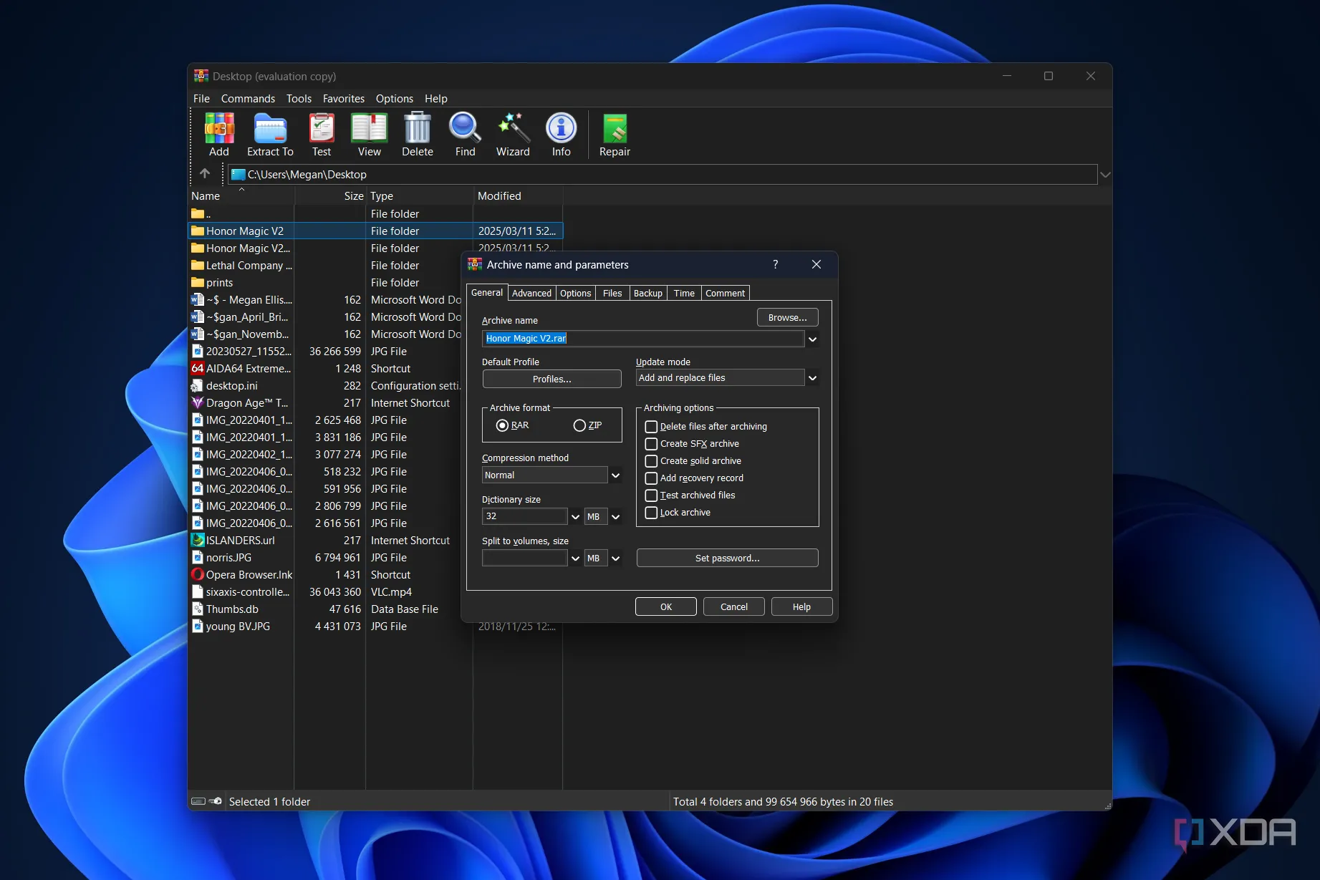This screenshot has width=1320, height=880.
Task: Switch to the Advanced tab
Action: pyautogui.click(x=531, y=293)
